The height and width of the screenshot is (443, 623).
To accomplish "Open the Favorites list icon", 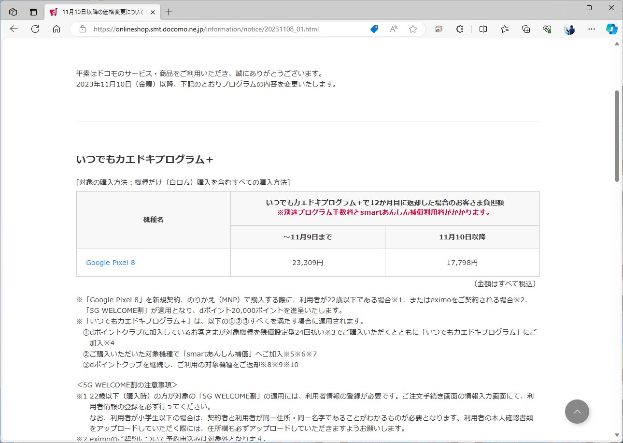I will 504,29.
